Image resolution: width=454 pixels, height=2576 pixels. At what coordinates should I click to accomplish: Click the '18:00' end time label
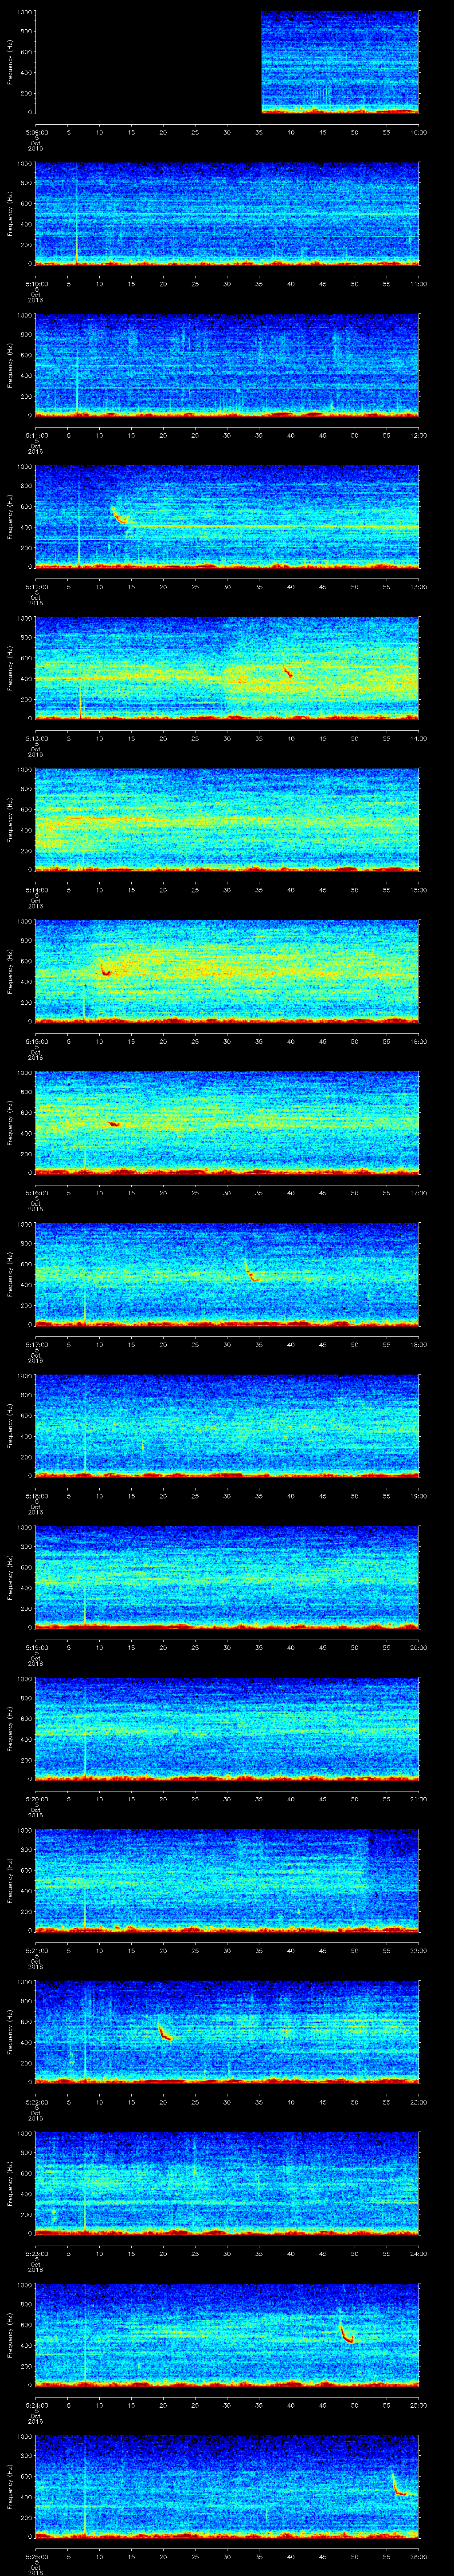(x=418, y=1344)
